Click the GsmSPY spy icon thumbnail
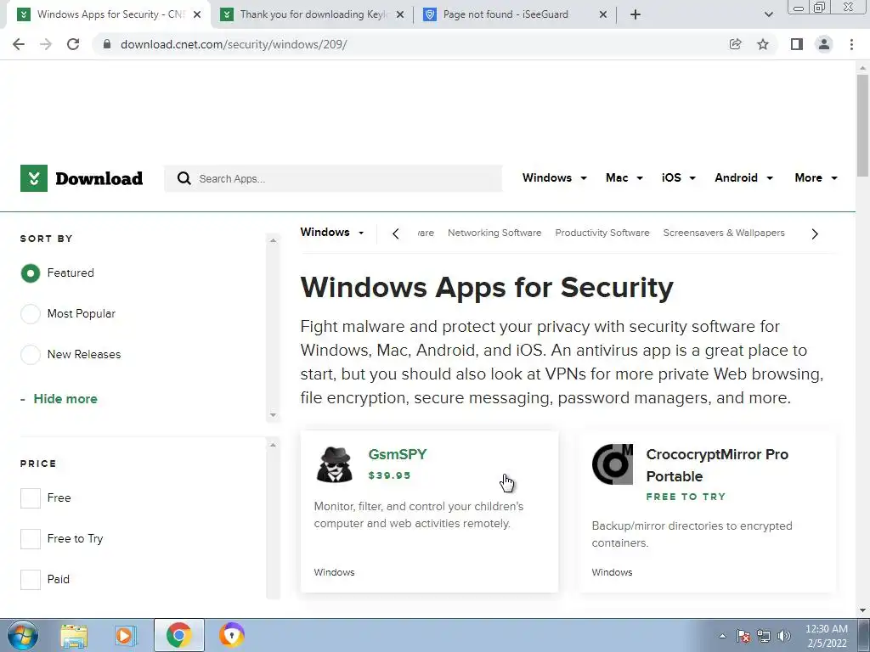This screenshot has height=652, width=870. (x=335, y=464)
